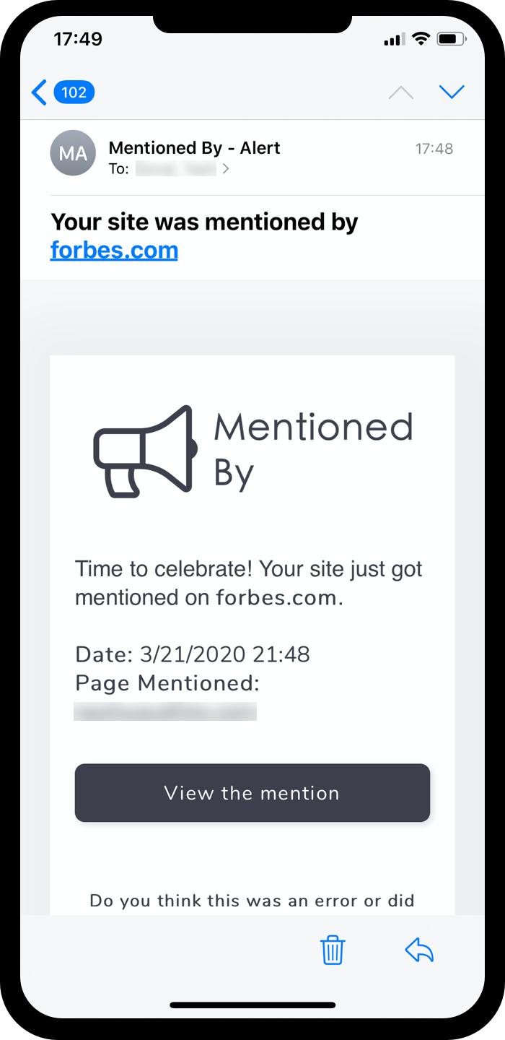Open next message with down arrow
505x1040 pixels.
point(452,92)
